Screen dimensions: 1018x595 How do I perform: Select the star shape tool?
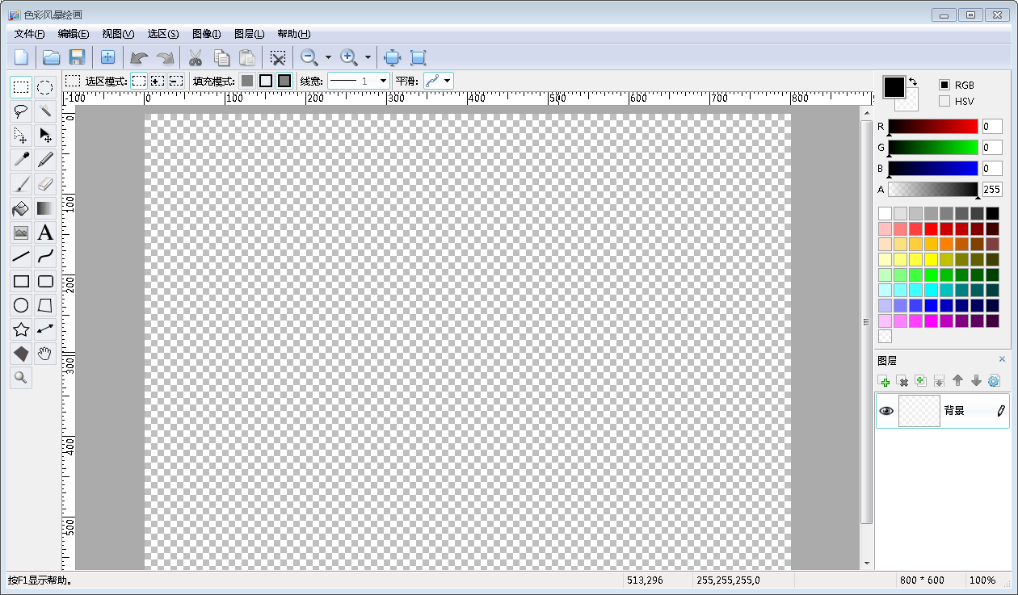22,329
